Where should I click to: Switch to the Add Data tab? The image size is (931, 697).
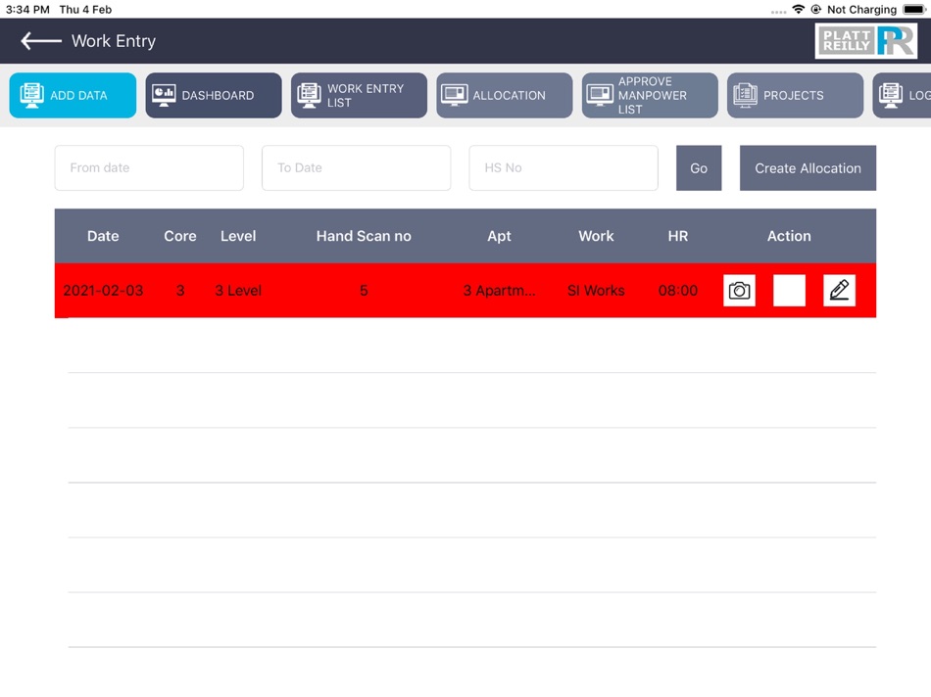pos(72,95)
